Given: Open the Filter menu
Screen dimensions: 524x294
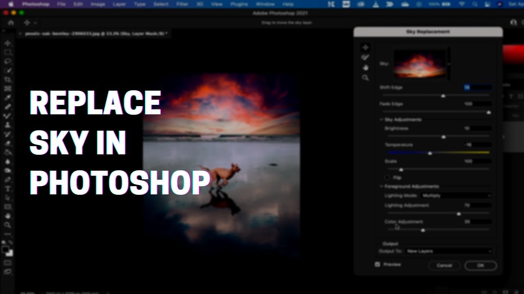Looking at the screenshot, I should point(182,4).
